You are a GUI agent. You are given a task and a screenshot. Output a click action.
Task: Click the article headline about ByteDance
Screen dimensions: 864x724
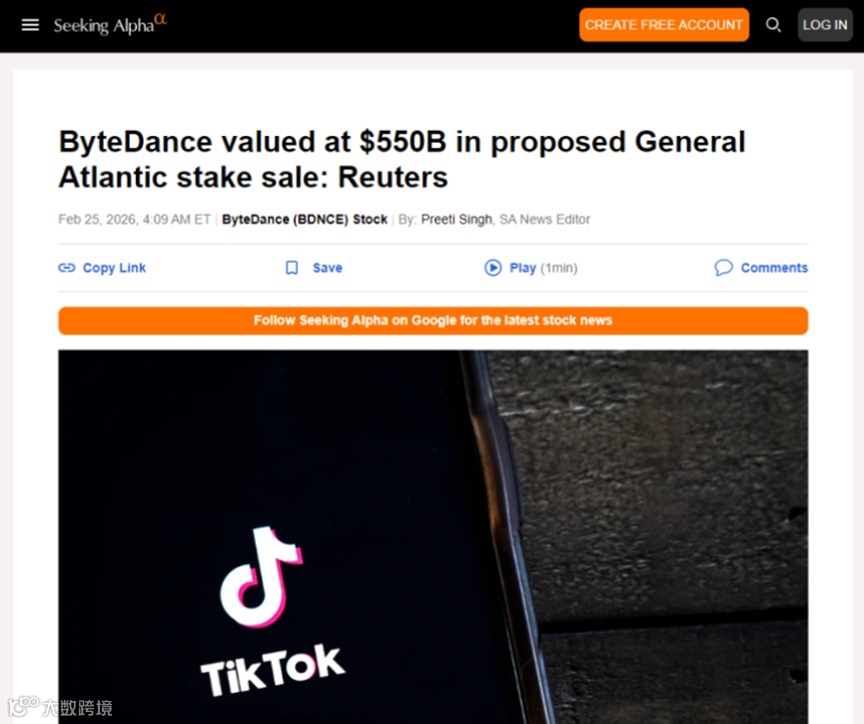point(403,159)
